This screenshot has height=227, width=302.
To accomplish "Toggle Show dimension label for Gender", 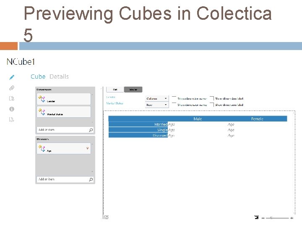I will click(212, 98).
